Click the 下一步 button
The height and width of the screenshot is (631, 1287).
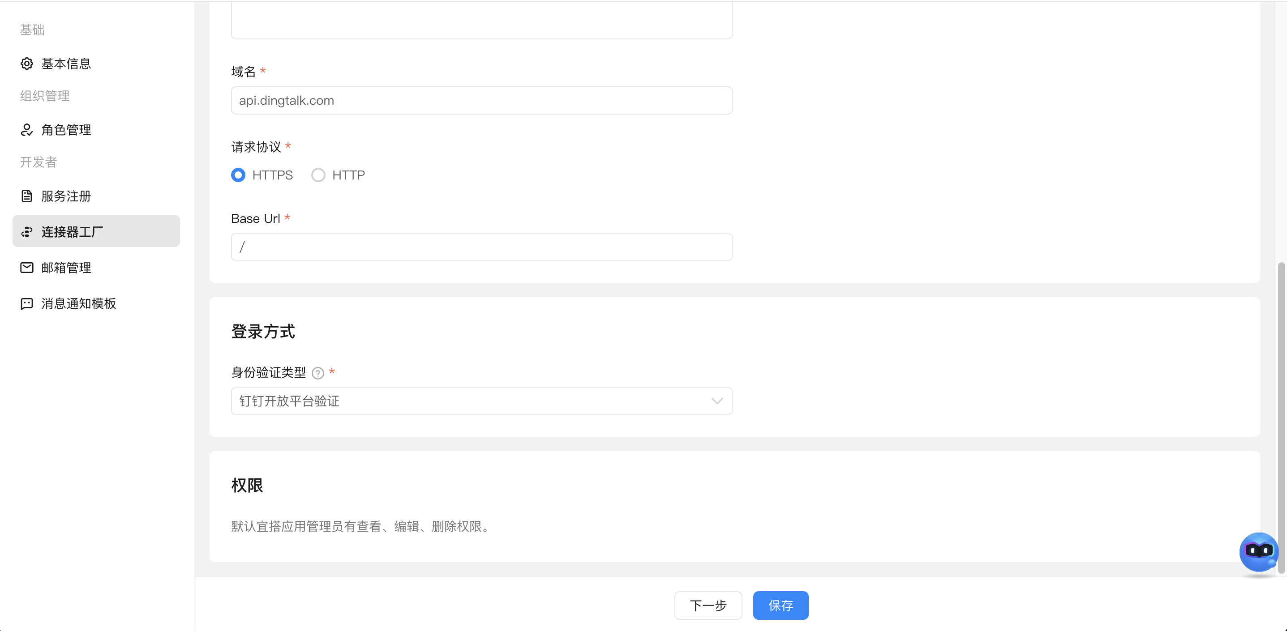coord(708,605)
